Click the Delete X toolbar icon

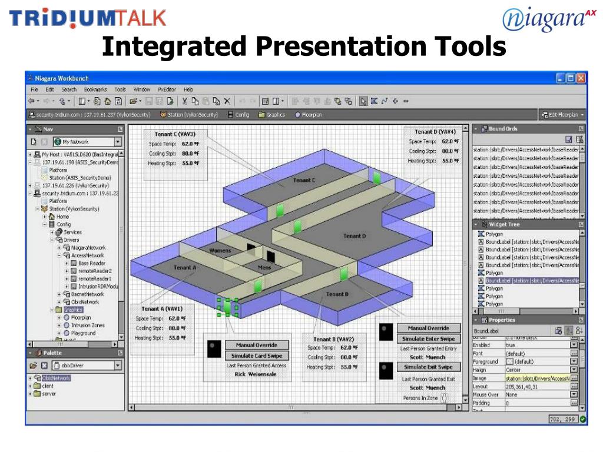(227, 101)
